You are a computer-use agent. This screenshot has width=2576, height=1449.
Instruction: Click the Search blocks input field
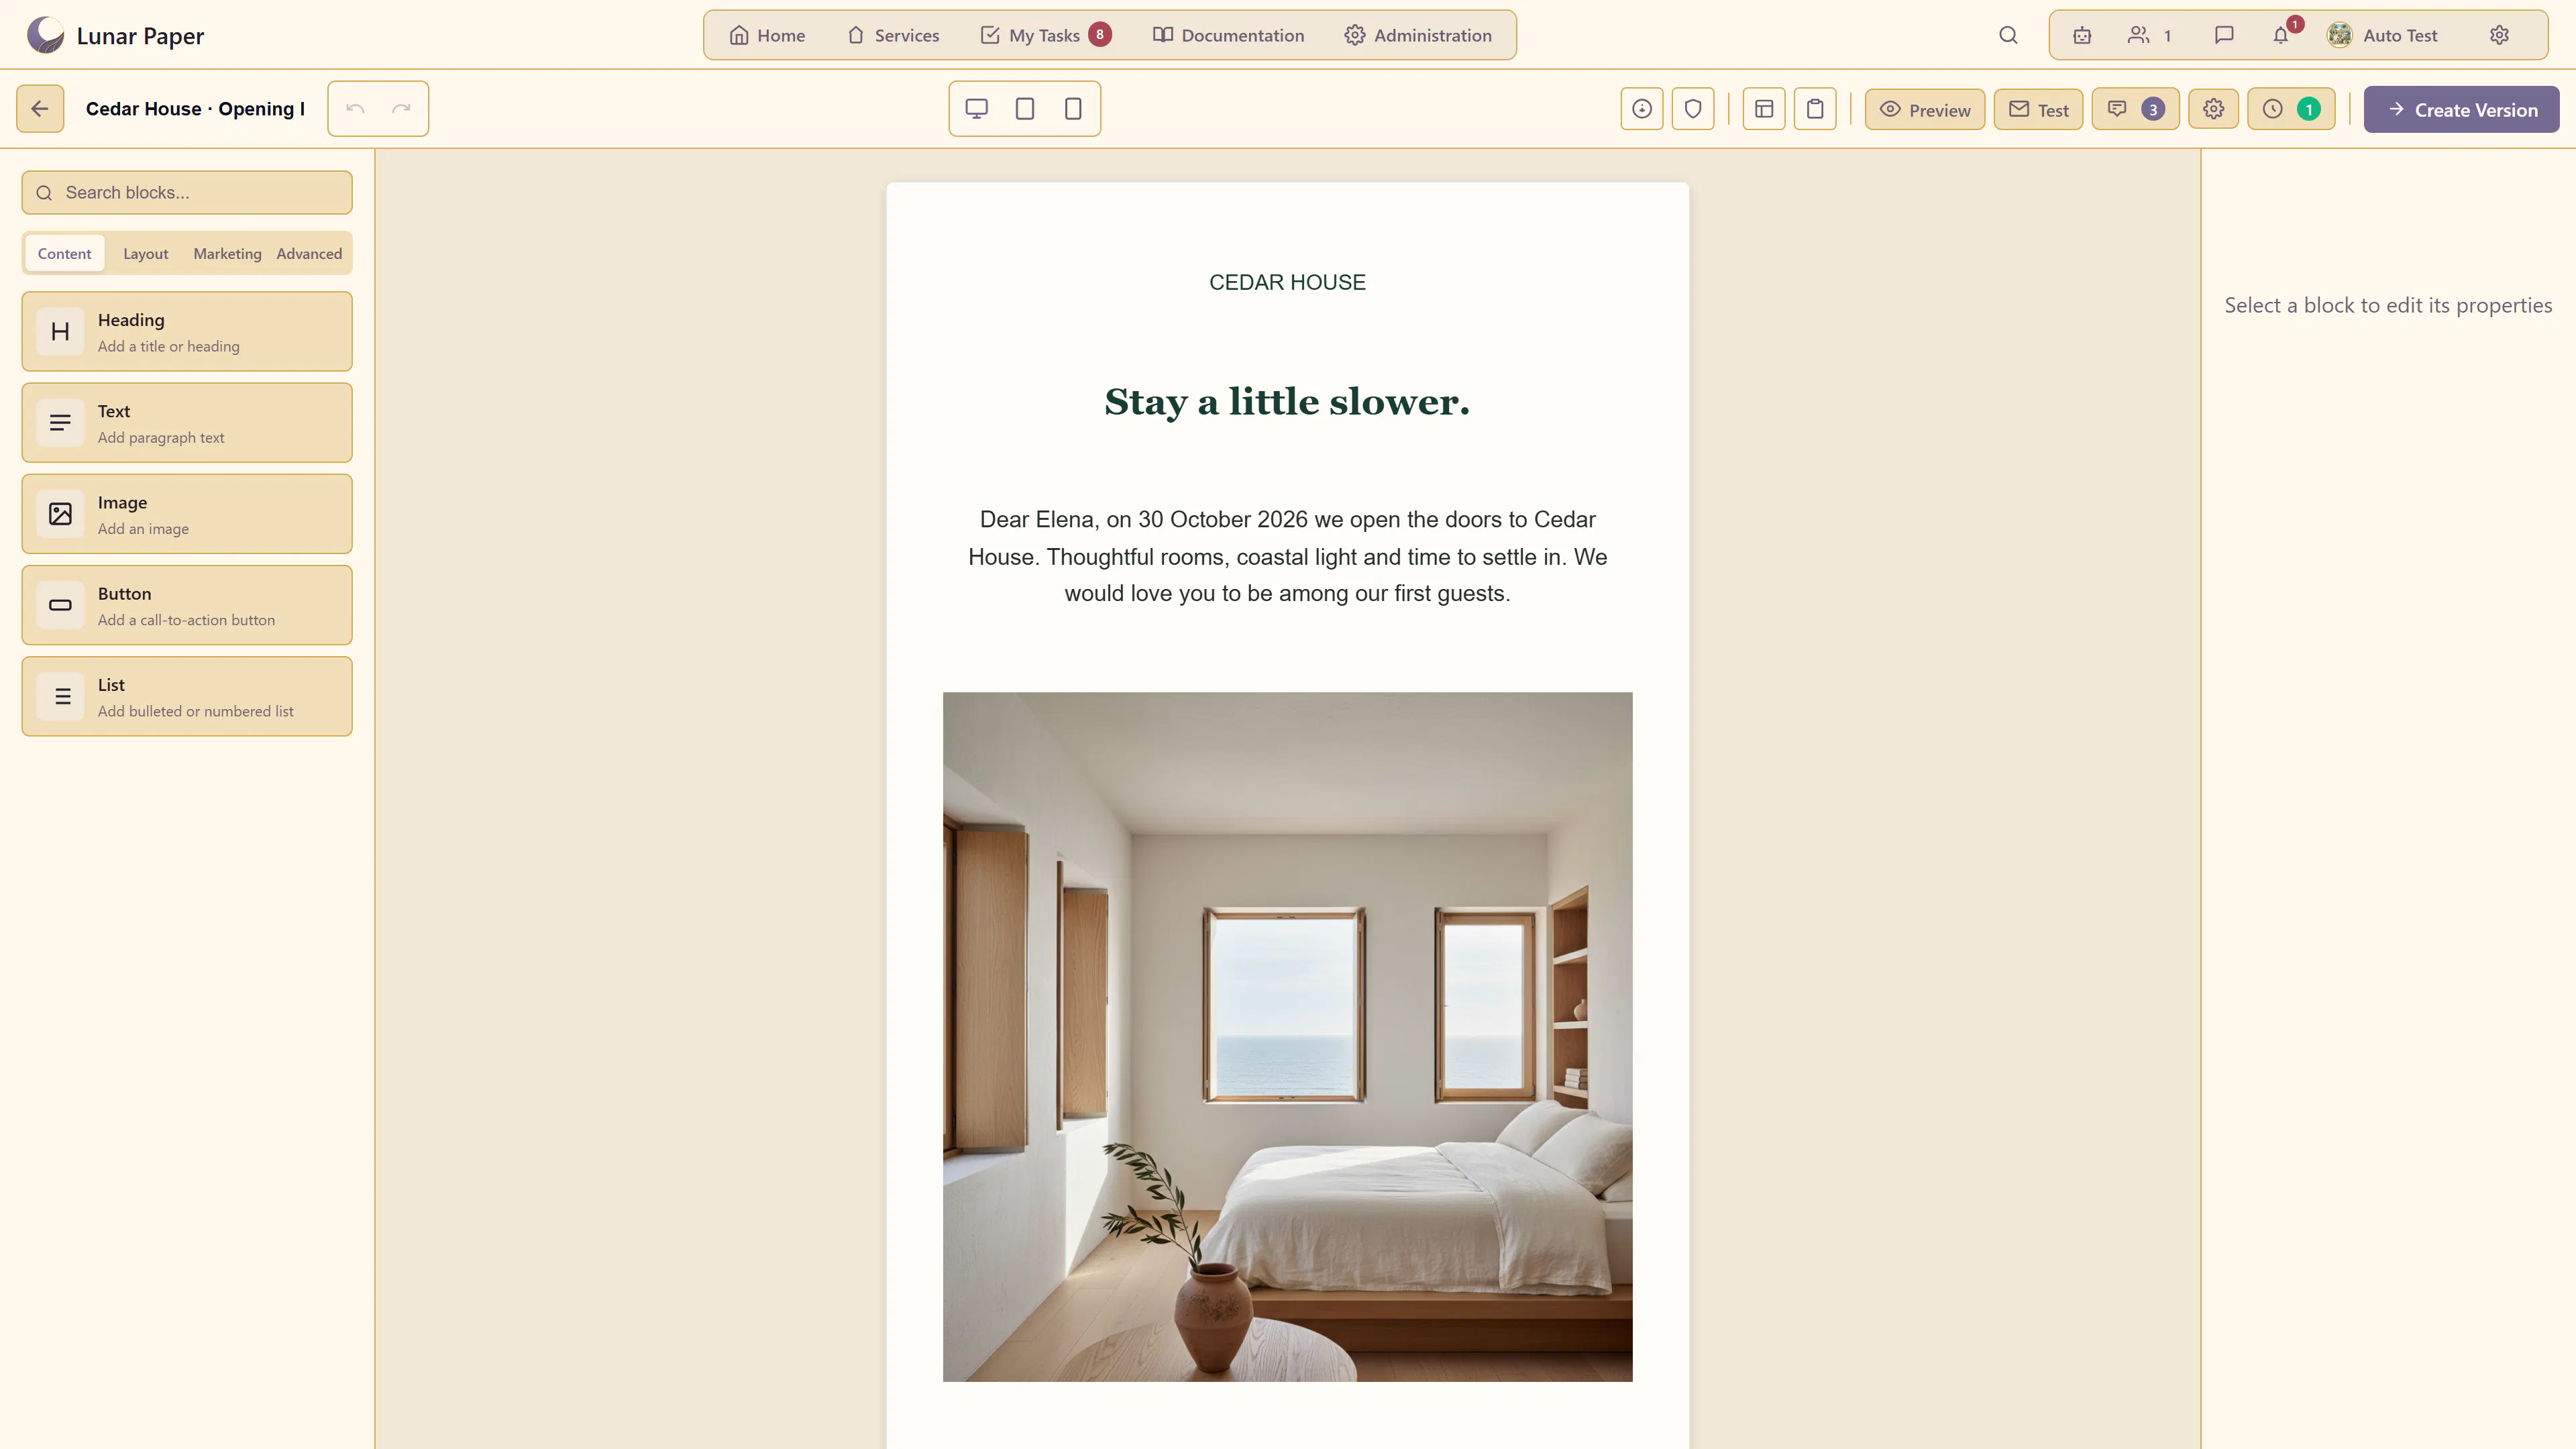click(x=187, y=193)
